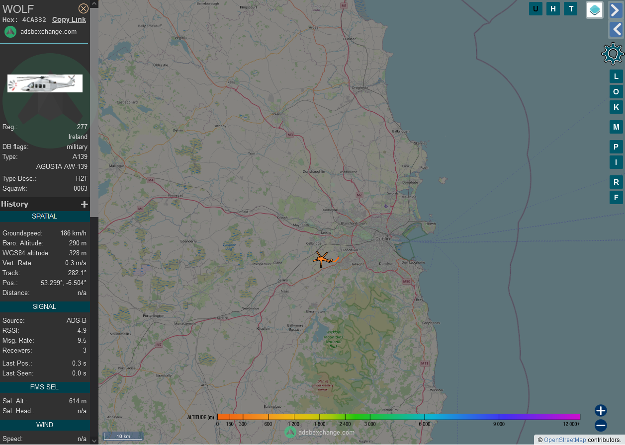Screen dimensions: 625x445
Task: Click the Last Pos. value 0.3 s
Action: tap(80, 364)
